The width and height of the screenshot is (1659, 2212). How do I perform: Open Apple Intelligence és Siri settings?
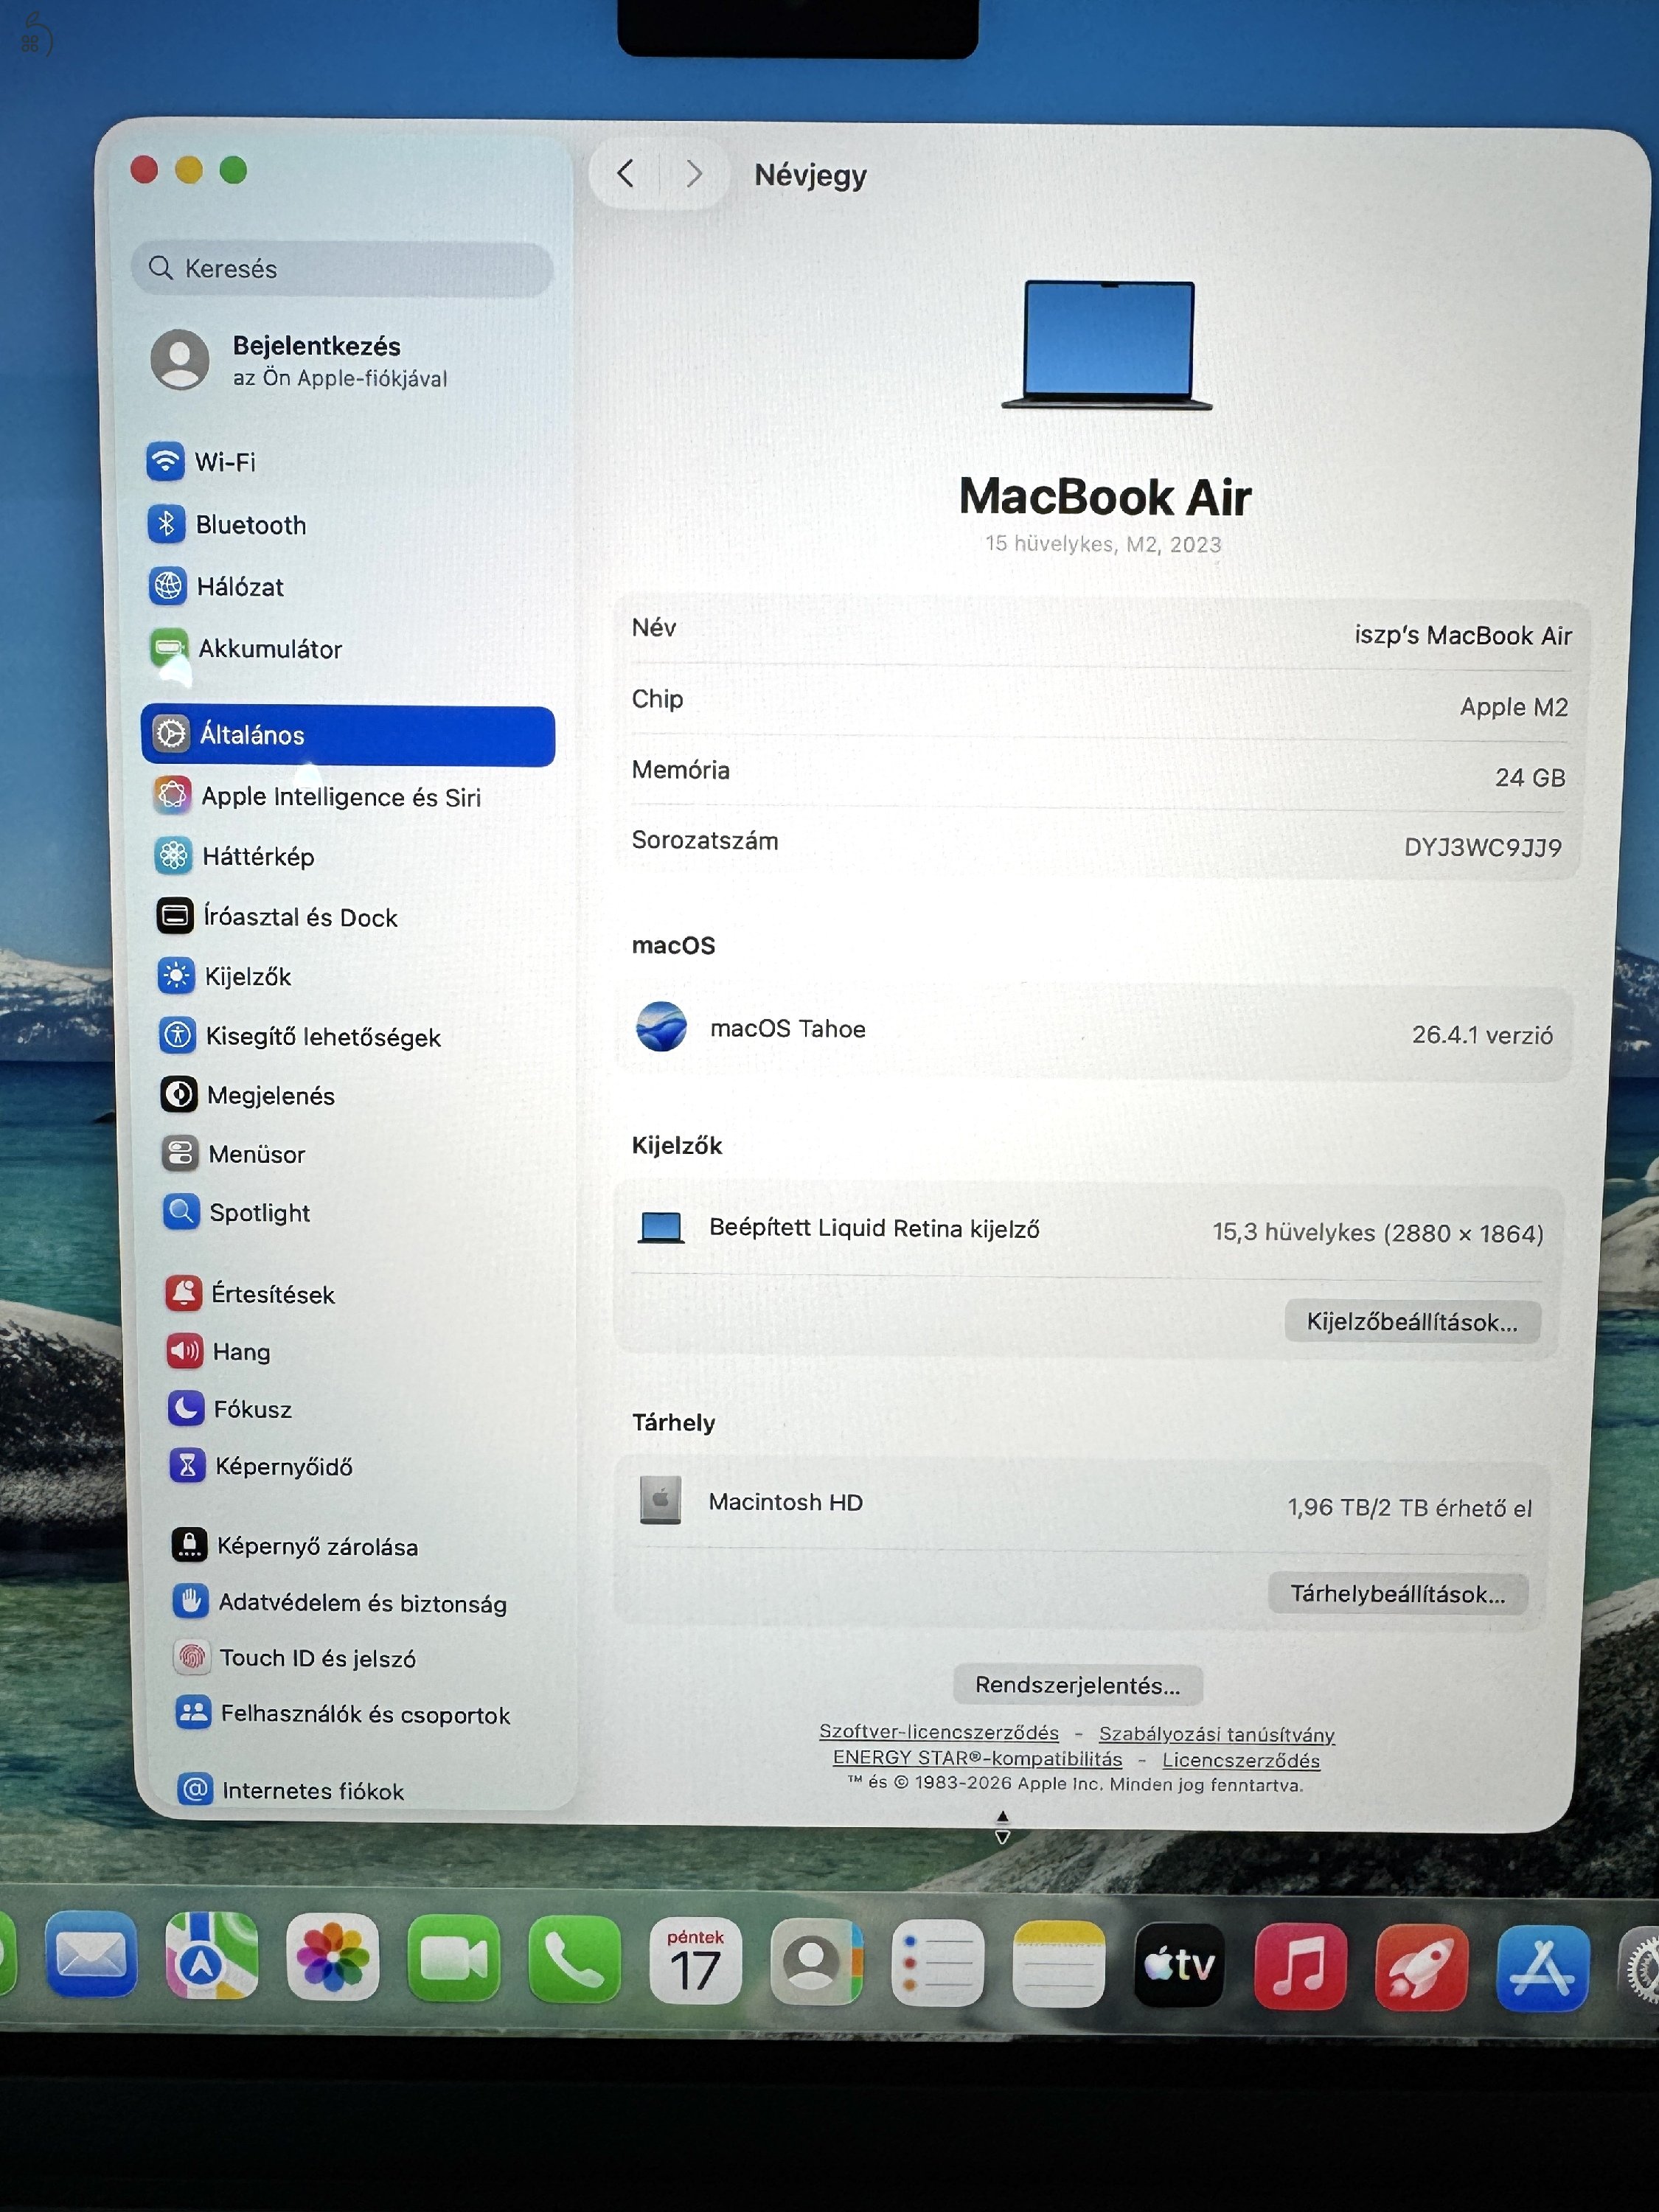tap(342, 797)
